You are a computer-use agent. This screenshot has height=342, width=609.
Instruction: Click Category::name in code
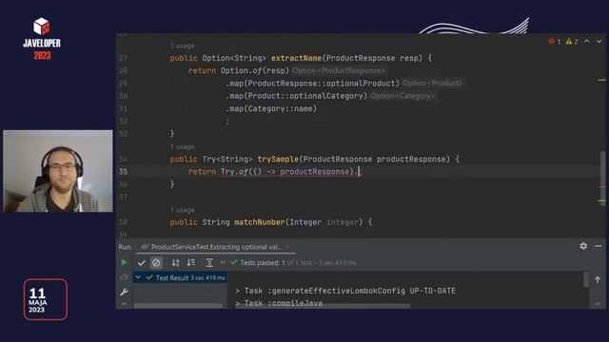click(280, 108)
